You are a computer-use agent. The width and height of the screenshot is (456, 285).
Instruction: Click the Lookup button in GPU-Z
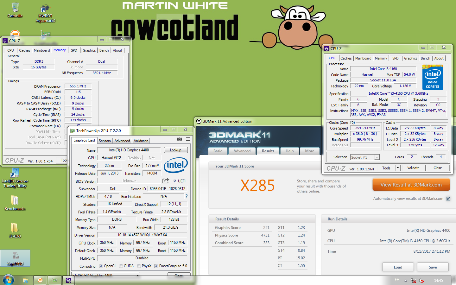pos(176,150)
